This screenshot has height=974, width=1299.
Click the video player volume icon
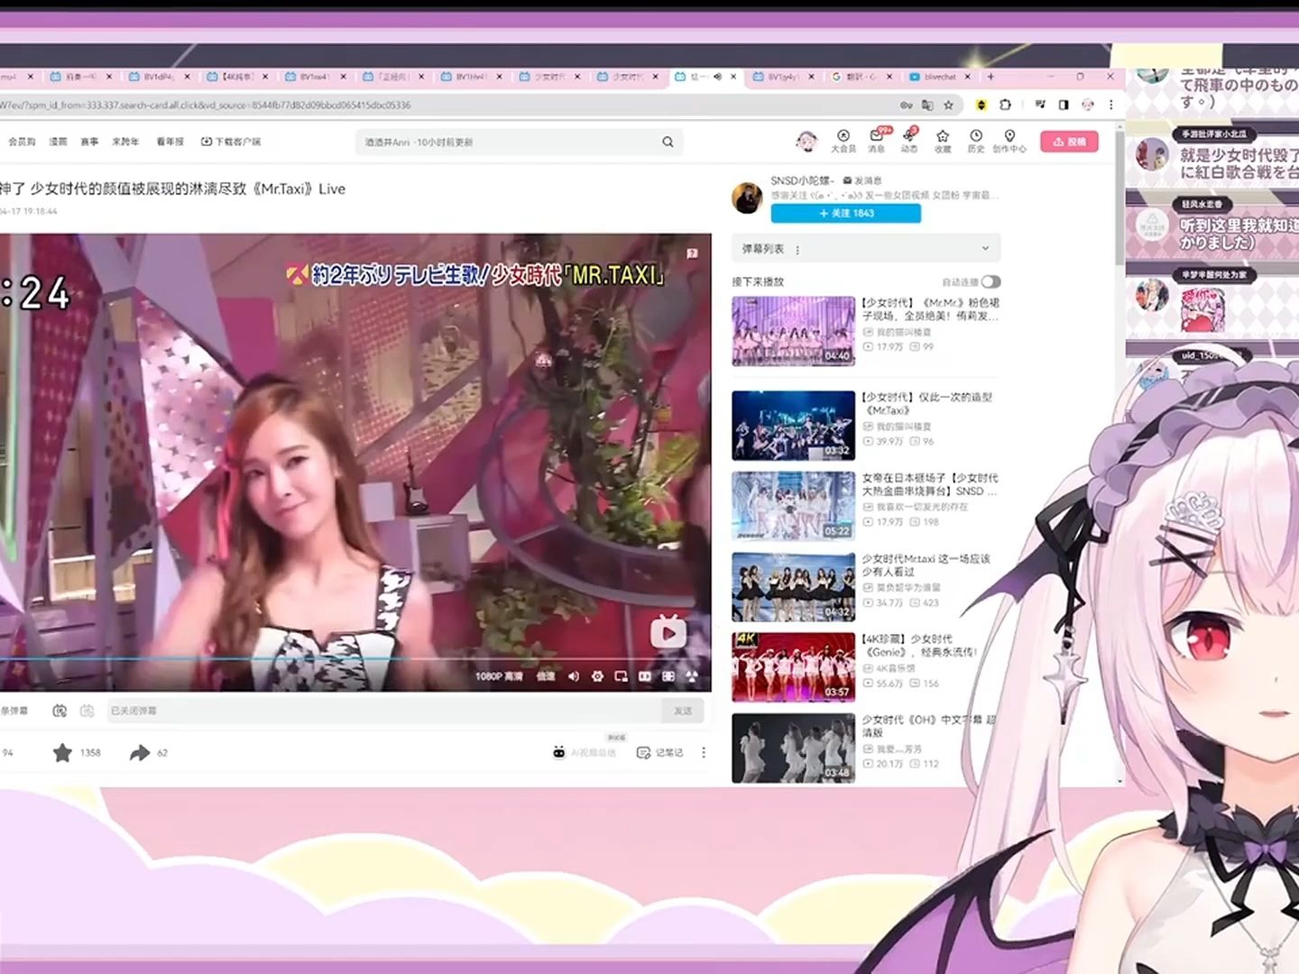pyautogui.click(x=573, y=675)
